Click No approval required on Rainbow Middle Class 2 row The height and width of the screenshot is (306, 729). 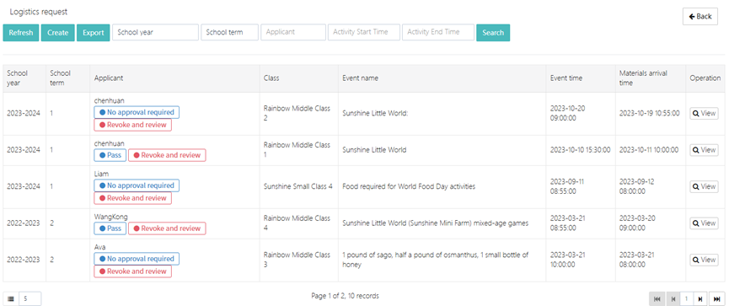point(137,112)
